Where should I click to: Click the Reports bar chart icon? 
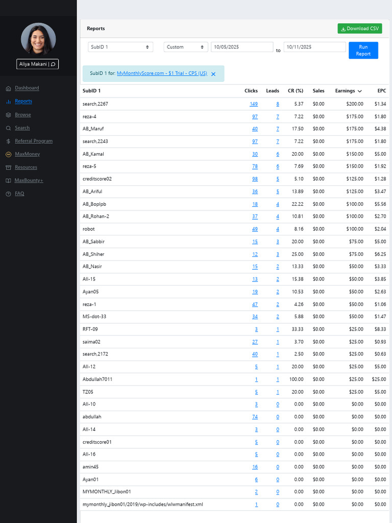[8, 102]
